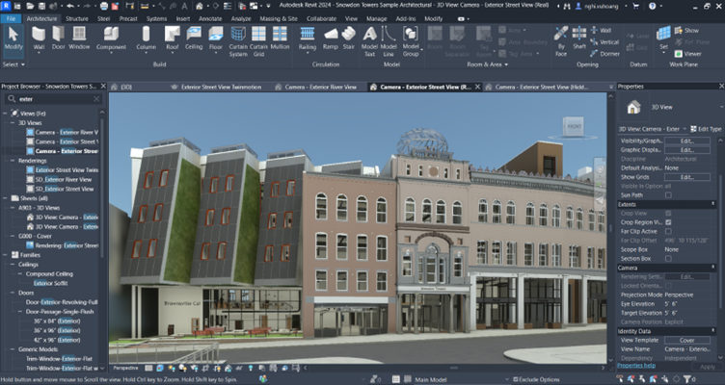
Task: Collapse the Ceilings tree node
Action: (13, 265)
